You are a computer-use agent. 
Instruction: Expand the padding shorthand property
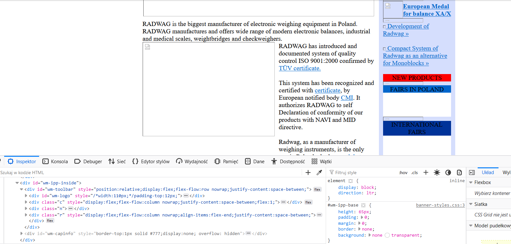pyautogui.click(x=362, y=217)
